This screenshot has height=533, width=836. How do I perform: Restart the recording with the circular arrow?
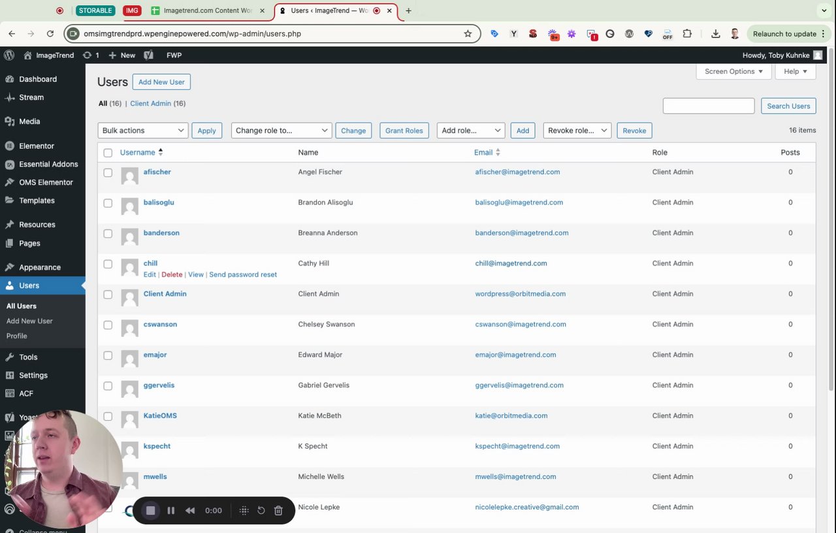[x=261, y=511]
